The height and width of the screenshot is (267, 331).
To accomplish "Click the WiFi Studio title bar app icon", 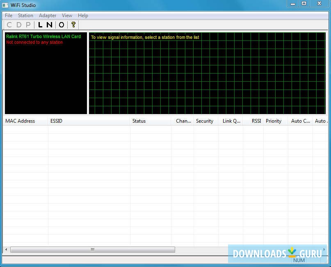I will tap(5, 5).
